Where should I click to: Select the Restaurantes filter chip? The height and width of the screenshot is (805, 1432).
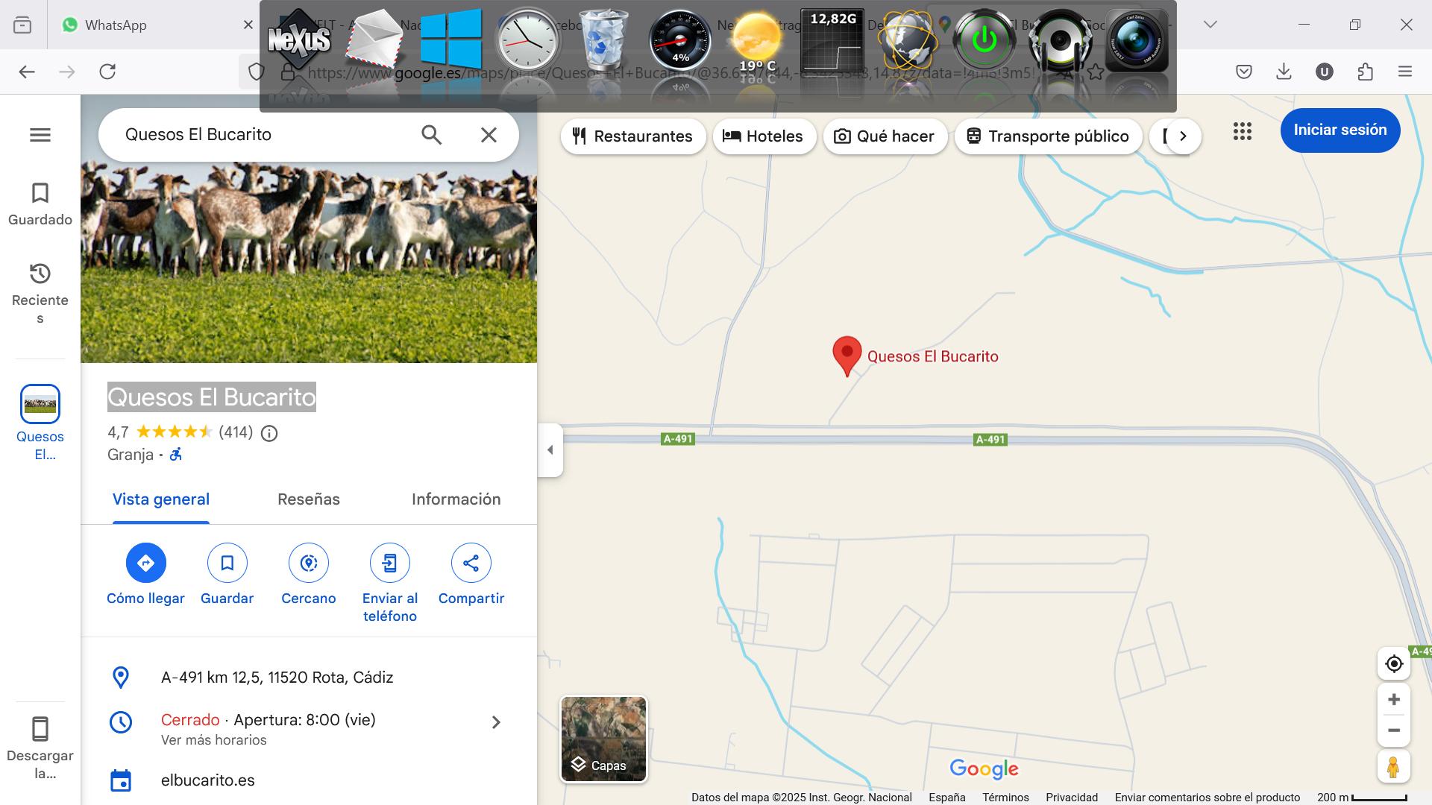[x=632, y=136]
